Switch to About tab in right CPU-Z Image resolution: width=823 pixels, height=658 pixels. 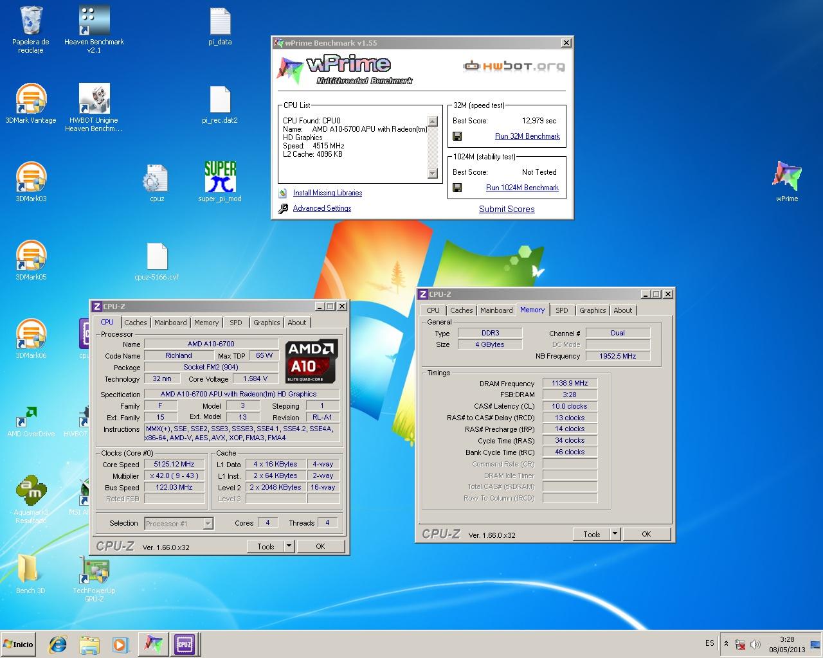[623, 310]
